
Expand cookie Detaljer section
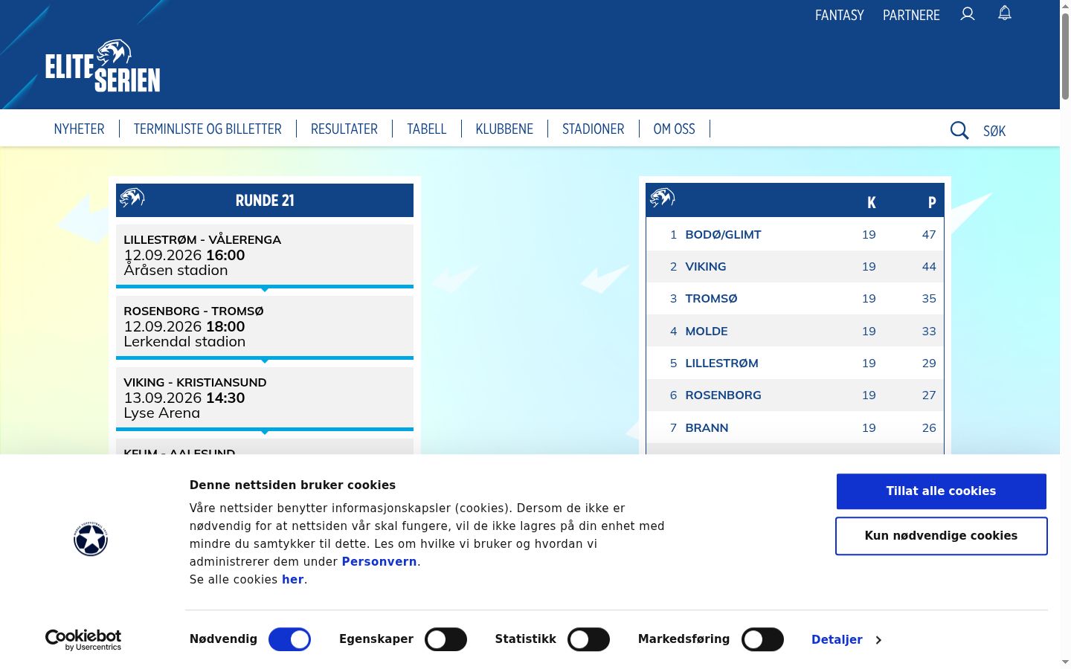pos(846,639)
